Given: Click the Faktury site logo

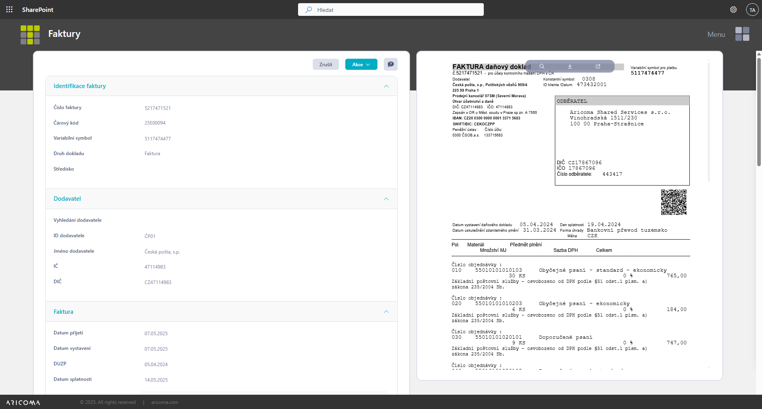Looking at the screenshot, I should 30,35.
